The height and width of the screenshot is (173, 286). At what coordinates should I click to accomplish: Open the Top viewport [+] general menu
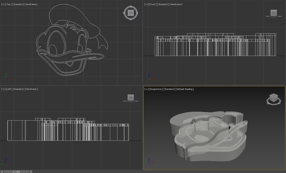(x=3, y=4)
